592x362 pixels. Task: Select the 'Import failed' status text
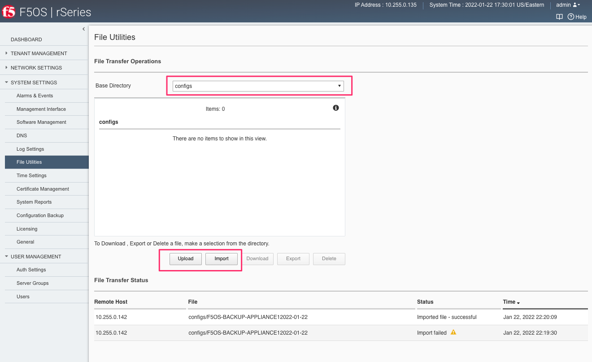(x=432, y=333)
